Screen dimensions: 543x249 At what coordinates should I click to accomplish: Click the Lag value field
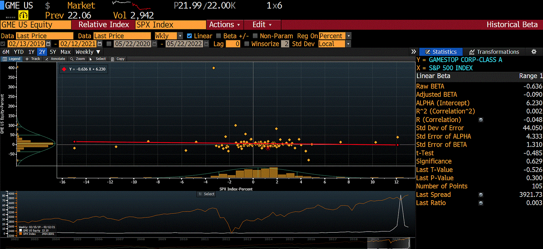pos(233,44)
